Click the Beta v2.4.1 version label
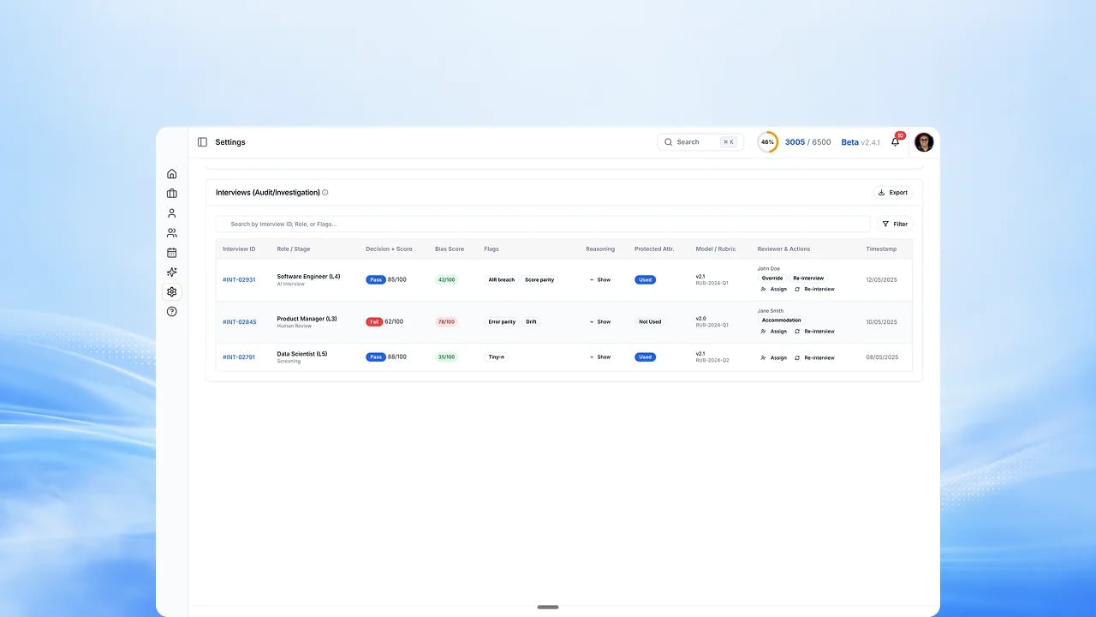Screen dimensions: 1096x617 (861, 142)
